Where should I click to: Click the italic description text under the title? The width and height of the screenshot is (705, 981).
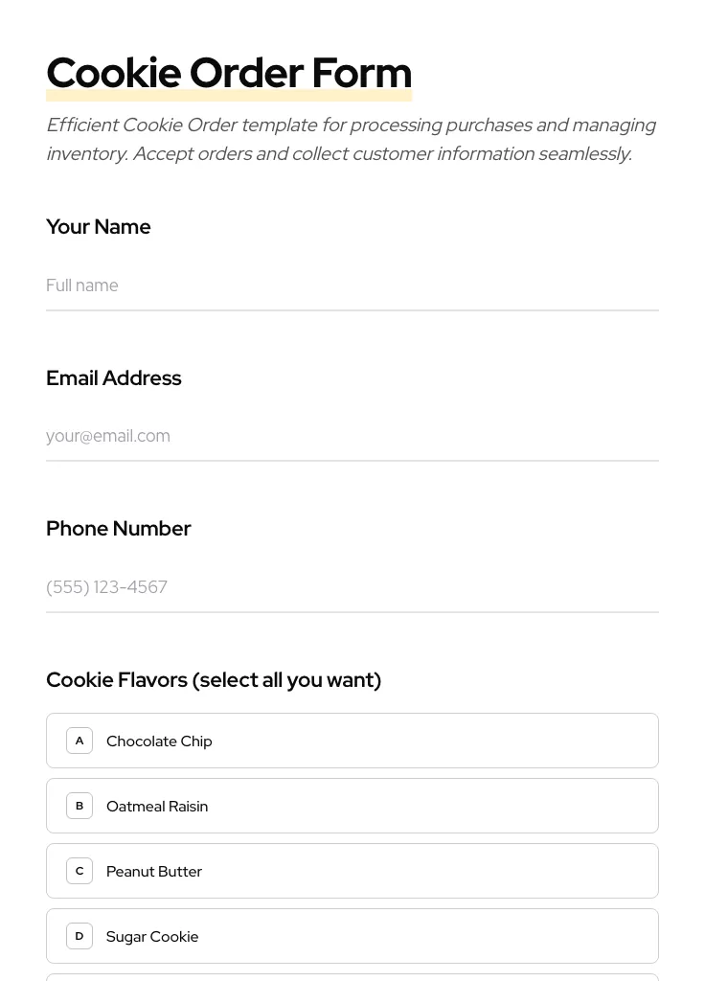(352, 139)
